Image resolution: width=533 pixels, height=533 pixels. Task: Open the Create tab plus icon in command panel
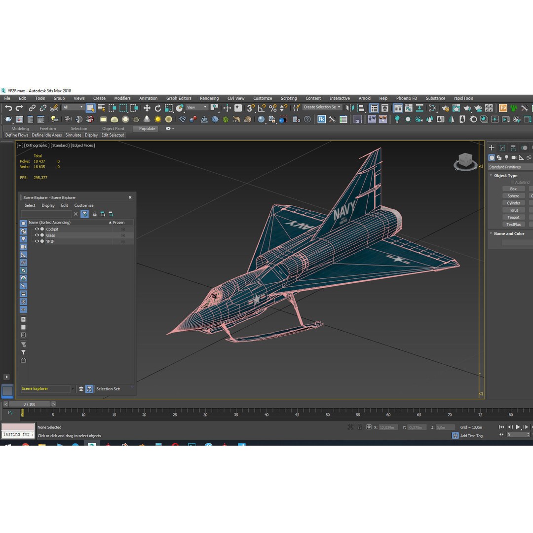point(492,148)
